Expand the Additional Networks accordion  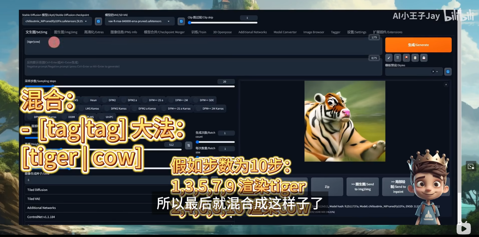coord(130,208)
